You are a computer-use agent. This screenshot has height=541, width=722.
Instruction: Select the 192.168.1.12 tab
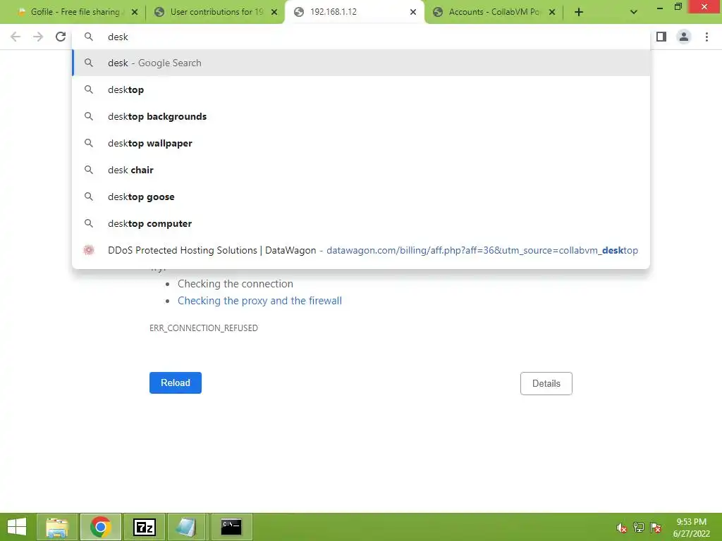(x=355, y=12)
